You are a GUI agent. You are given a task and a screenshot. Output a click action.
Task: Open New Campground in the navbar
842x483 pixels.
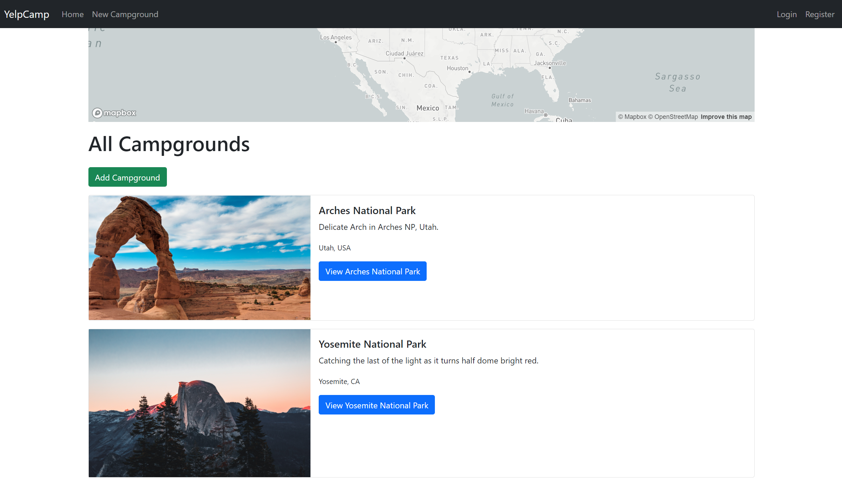pyautogui.click(x=125, y=14)
